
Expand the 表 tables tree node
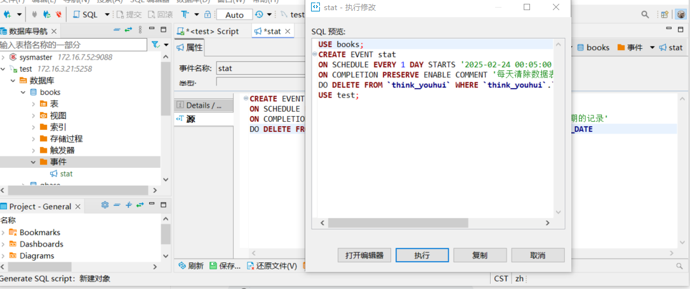coord(34,104)
